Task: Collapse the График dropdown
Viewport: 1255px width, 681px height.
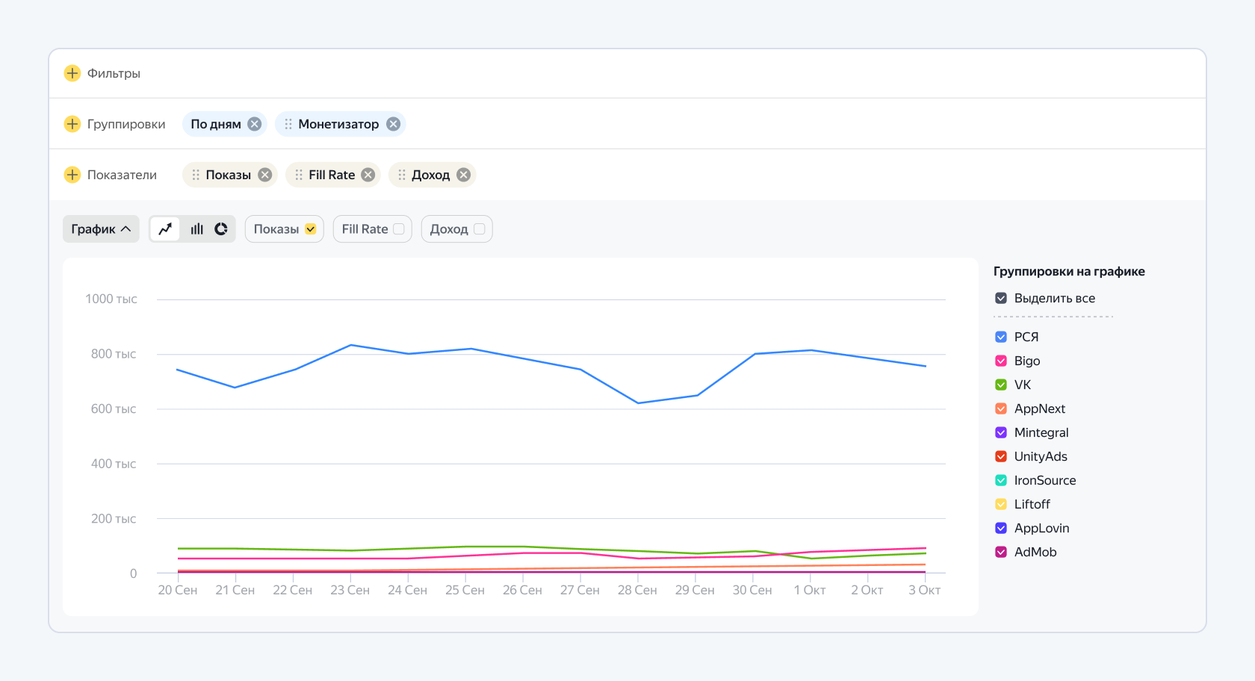Action: pyautogui.click(x=101, y=229)
